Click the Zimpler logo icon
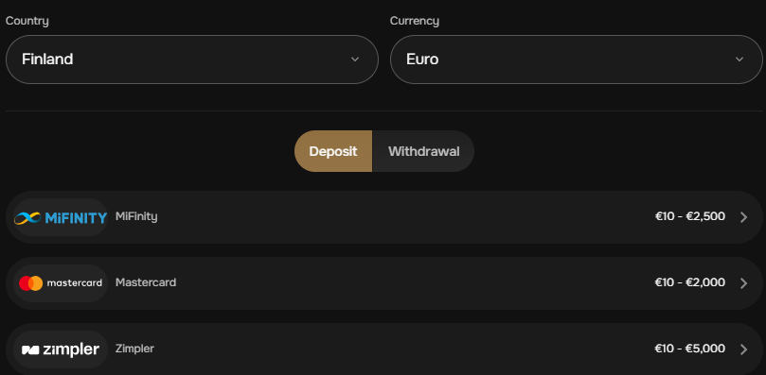766x375 pixels. pyautogui.click(x=61, y=349)
